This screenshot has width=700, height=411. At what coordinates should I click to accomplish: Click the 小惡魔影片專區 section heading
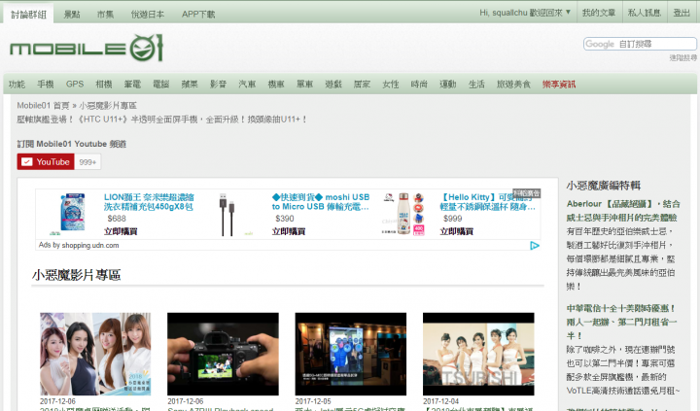pos(77,275)
